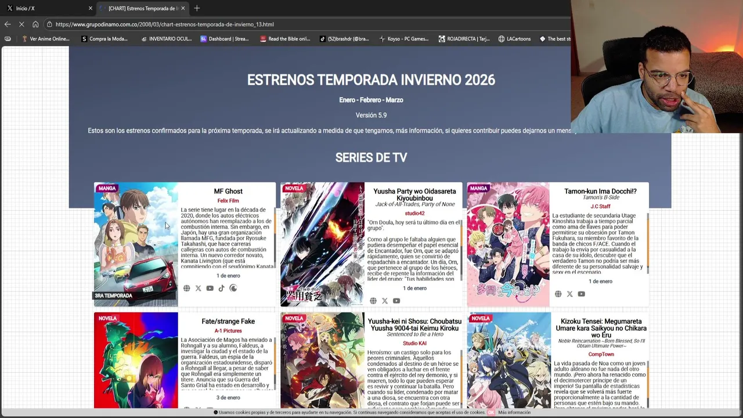Accept cookies with the OK button

[x=491, y=412]
